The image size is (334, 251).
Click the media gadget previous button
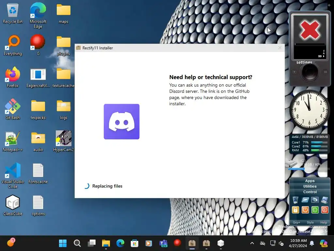(295, 72)
